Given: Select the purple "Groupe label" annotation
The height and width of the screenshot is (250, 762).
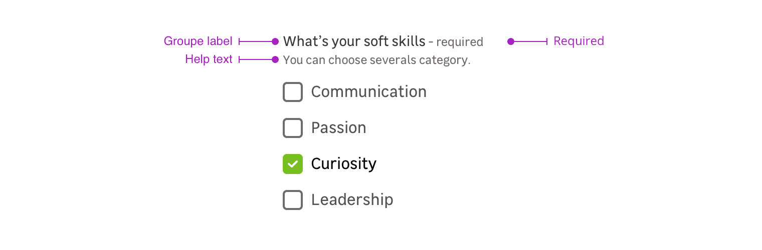Looking at the screenshot, I should (198, 41).
